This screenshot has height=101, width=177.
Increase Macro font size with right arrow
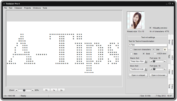pyautogui.click(x=165, y=61)
